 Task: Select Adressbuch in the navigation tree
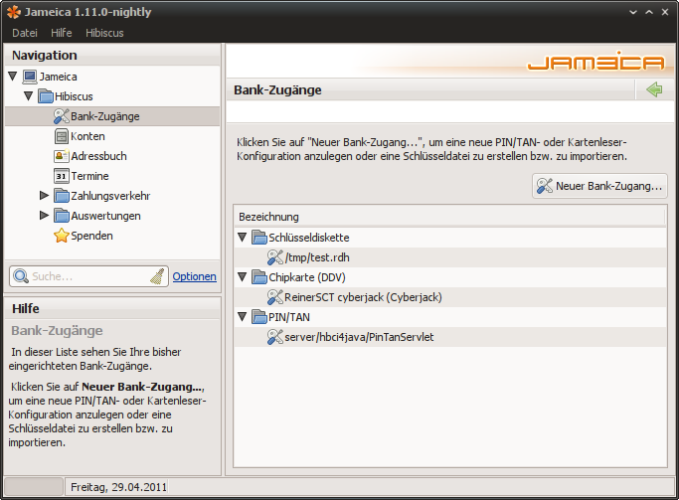click(x=98, y=156)
